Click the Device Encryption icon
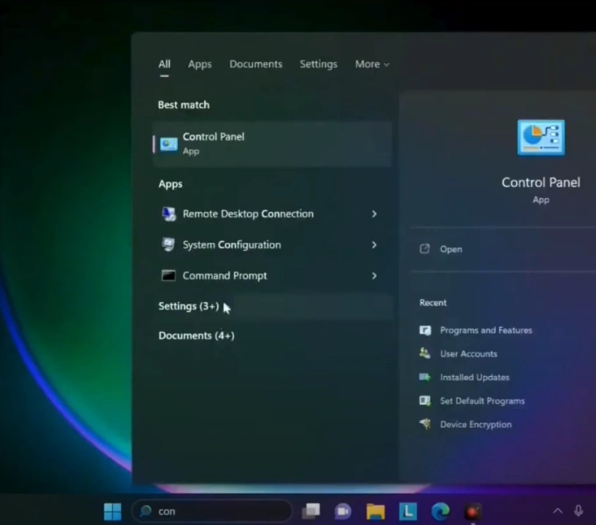The width and height of the screenshot is (596, 525). [x=425, y=424]
